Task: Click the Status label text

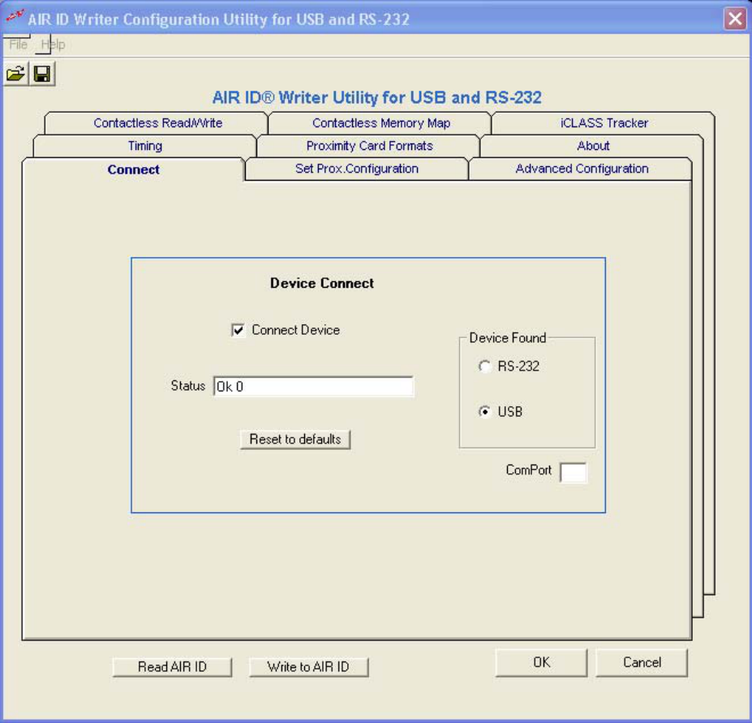Action: click(188, 386)
